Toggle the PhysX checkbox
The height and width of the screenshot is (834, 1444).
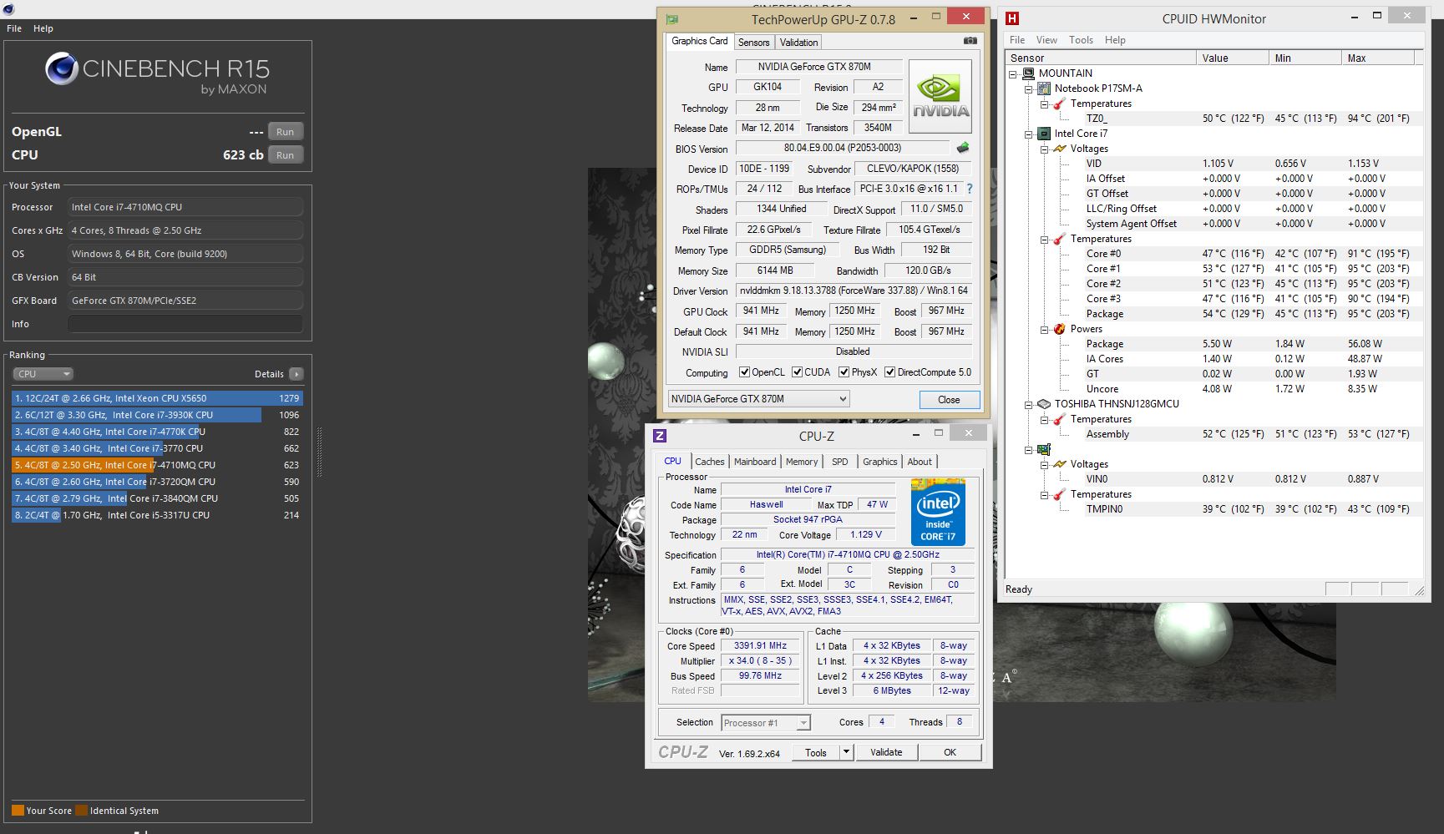click(x=844, y=372)
